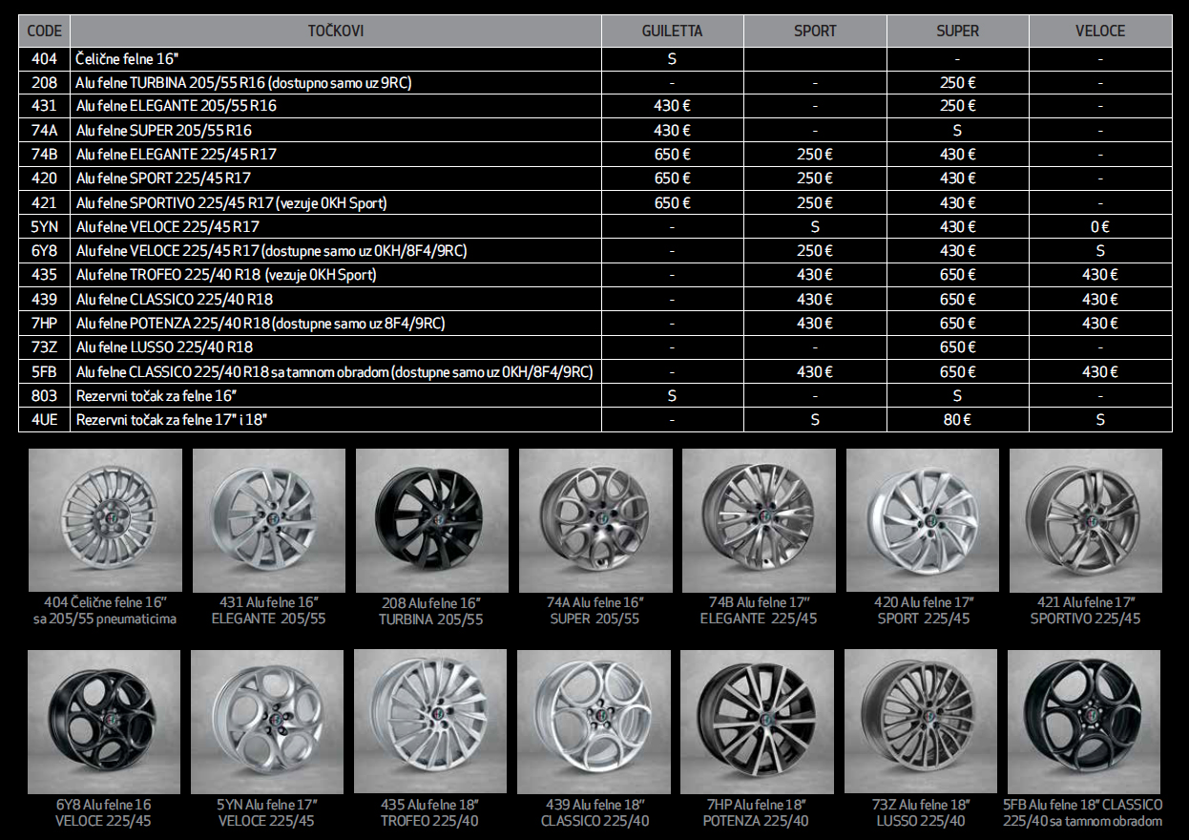Select code cell 208
This screenshot has width=1189, height=840.
44,82
